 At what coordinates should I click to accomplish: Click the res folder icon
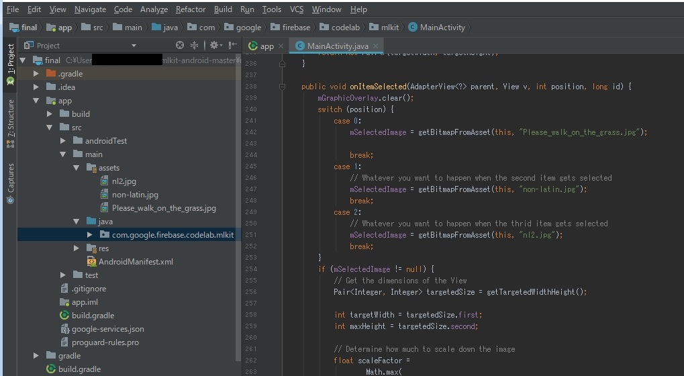pos(91,248)
